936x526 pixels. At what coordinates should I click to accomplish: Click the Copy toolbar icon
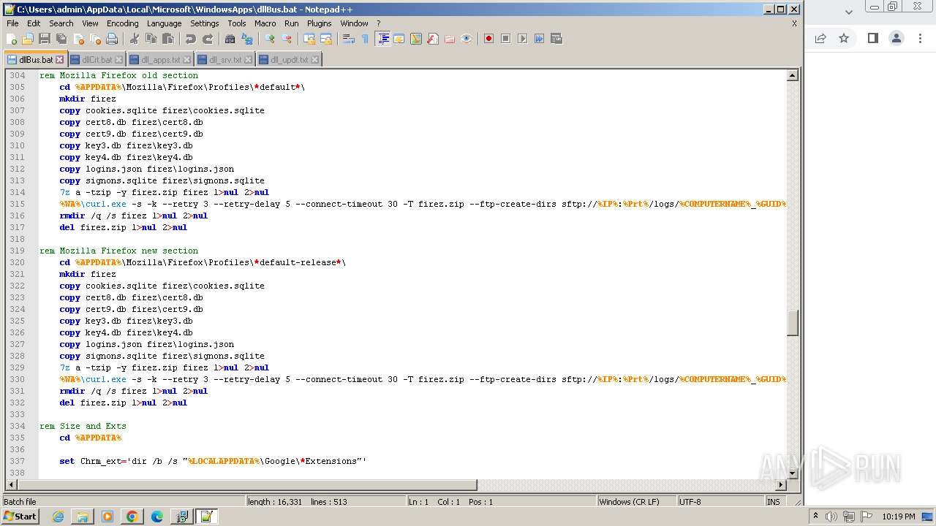(151, 39)
